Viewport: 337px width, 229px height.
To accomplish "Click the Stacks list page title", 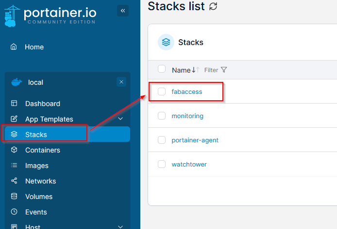I will 176,6.
